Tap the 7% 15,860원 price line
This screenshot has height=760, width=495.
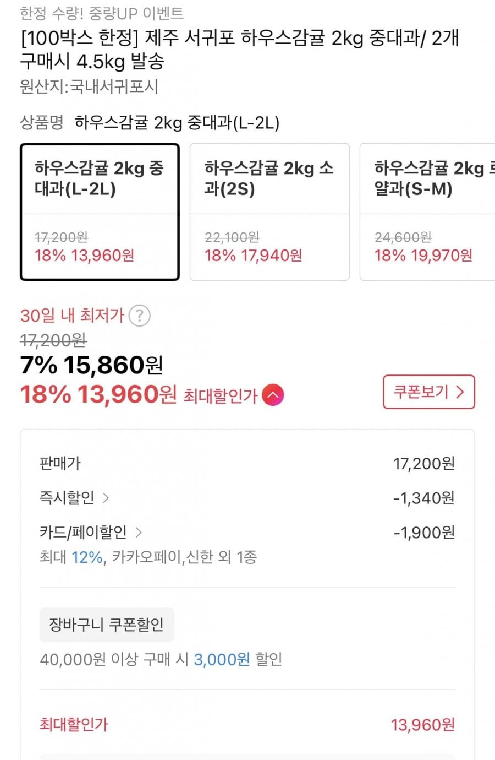(92, 365)
